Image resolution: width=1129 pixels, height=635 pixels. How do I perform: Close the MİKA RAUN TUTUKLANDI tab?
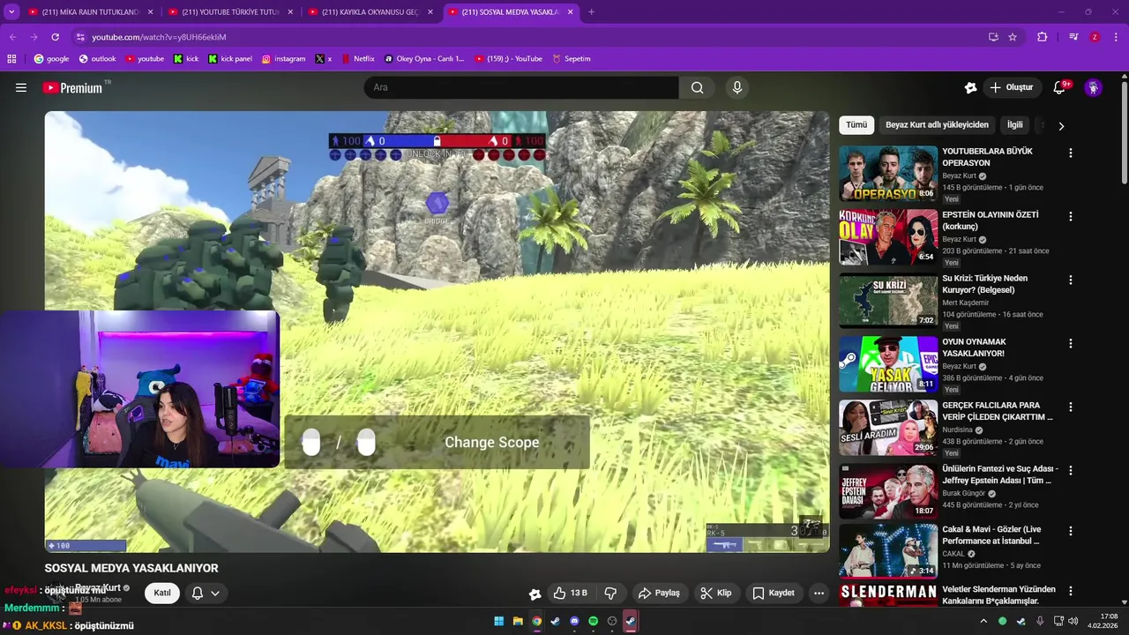coord(150,12)
